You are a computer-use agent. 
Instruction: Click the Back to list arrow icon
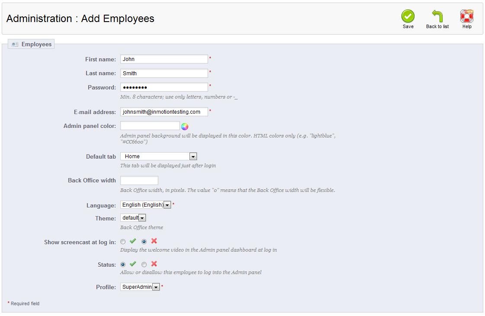437,16
